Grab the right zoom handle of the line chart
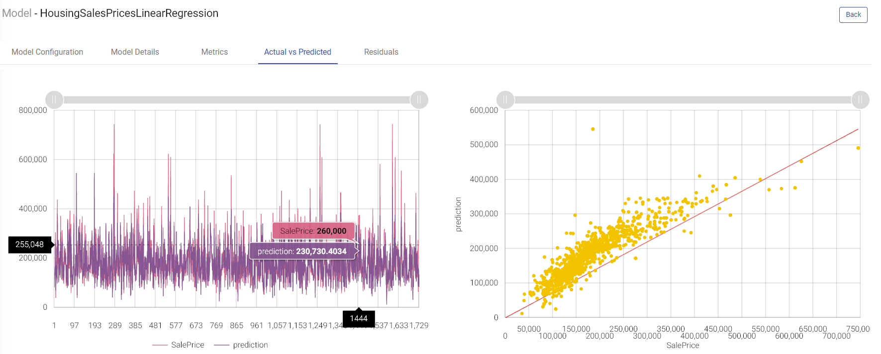 (419, 99)
